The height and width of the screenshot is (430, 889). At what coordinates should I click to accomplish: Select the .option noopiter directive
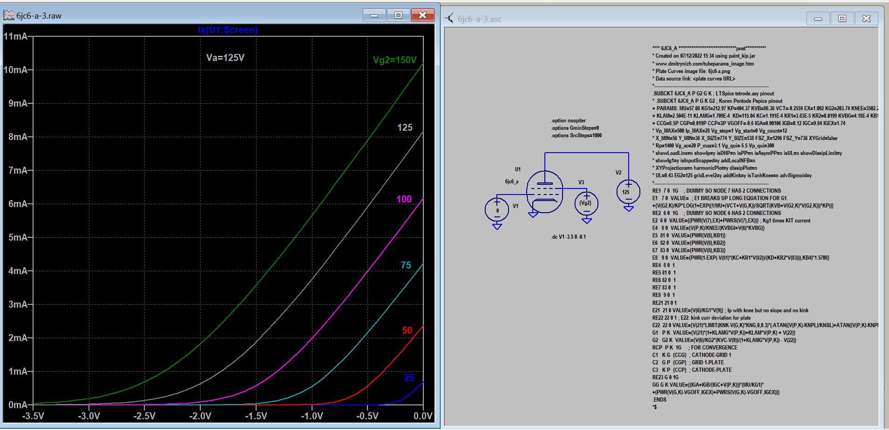pyautogui.click(x=569, y=121)
